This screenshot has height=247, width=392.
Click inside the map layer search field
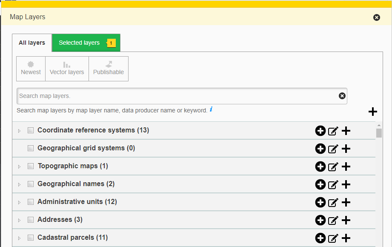click(x=170, y=96)
